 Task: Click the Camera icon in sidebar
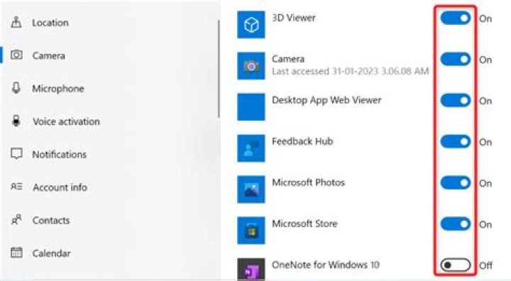[x=16, y=55]
